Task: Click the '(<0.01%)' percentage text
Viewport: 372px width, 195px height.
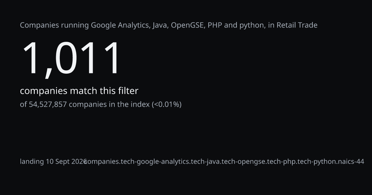Action: click(x=166, y=104)
